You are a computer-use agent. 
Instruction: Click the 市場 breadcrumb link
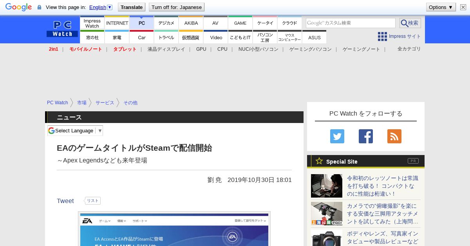tap(82, 103)
